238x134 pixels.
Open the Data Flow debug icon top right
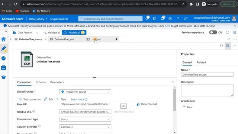pyautogui.click(x=235, y=32)
